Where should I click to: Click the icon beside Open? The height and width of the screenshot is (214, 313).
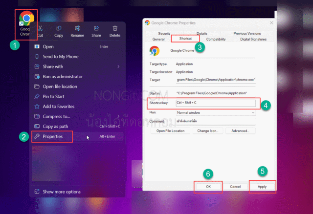pyautogui.click(x=37, y=46)
